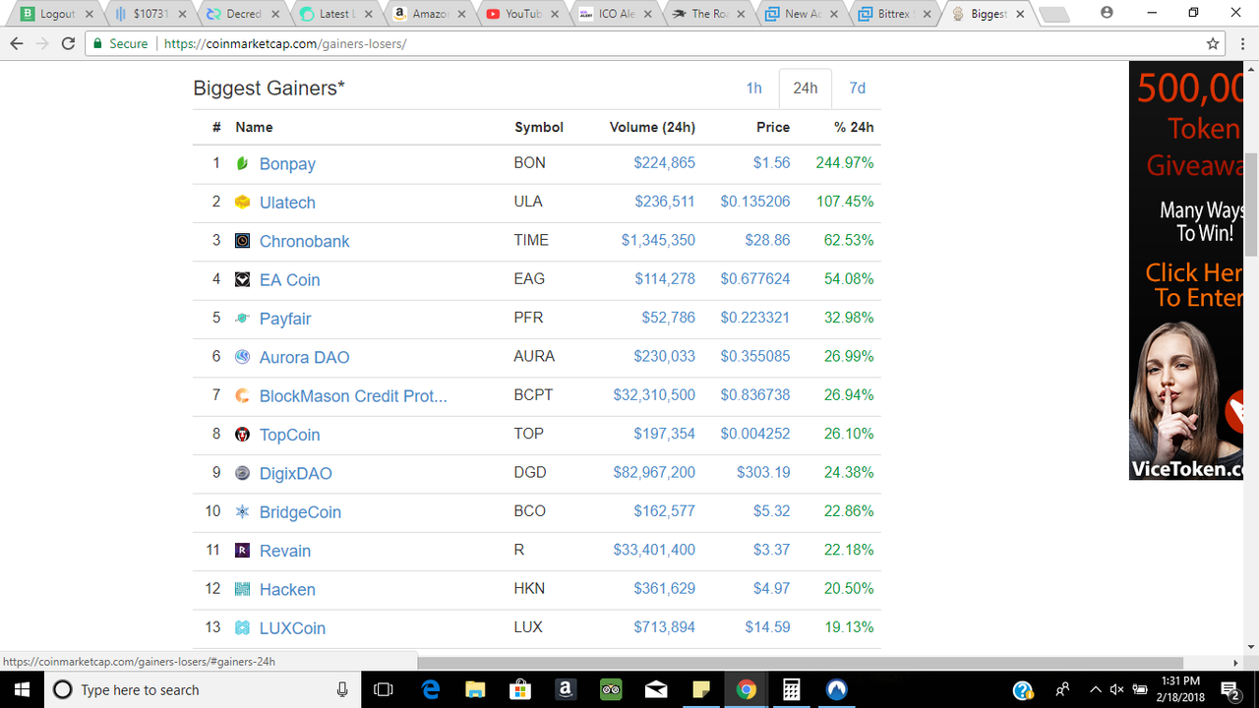
Task: Click the Bonpay coin logo icon
Action: point(242,163)
